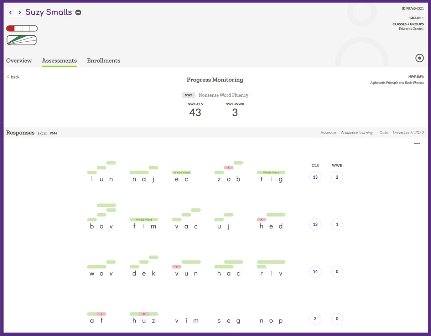431x336 pixels.
Task: Open the previous-student arrow beside the name
Action: (10, 12)
